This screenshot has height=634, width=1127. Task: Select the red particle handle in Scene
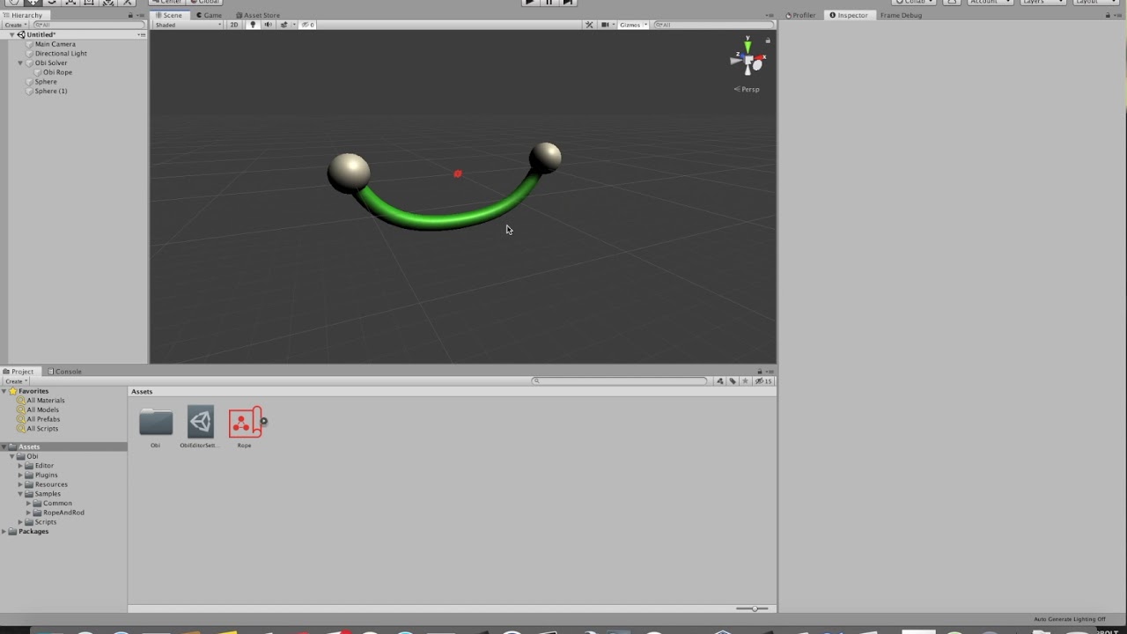(x=458, y=173)
